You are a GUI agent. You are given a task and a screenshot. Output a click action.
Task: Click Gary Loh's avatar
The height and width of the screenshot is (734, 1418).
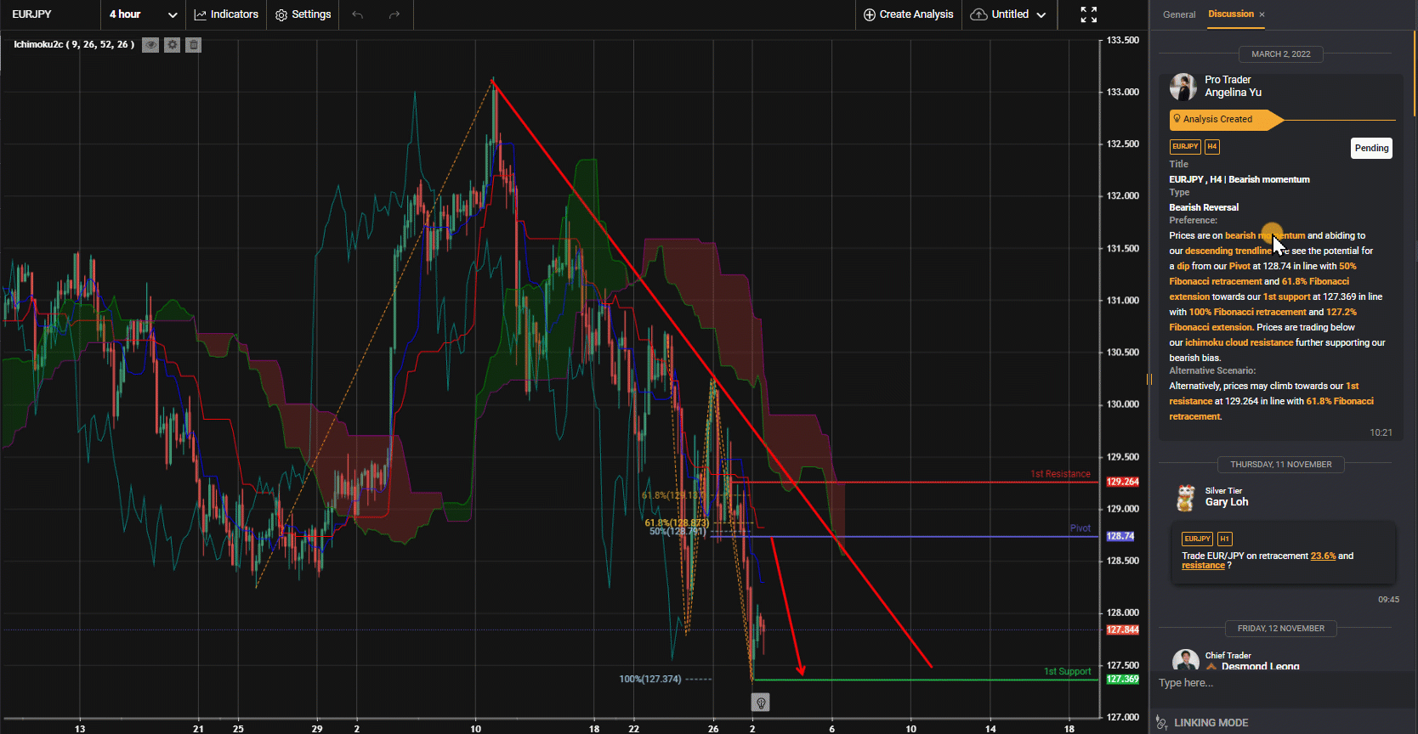pyautogui.click(x=1186, y=498)
